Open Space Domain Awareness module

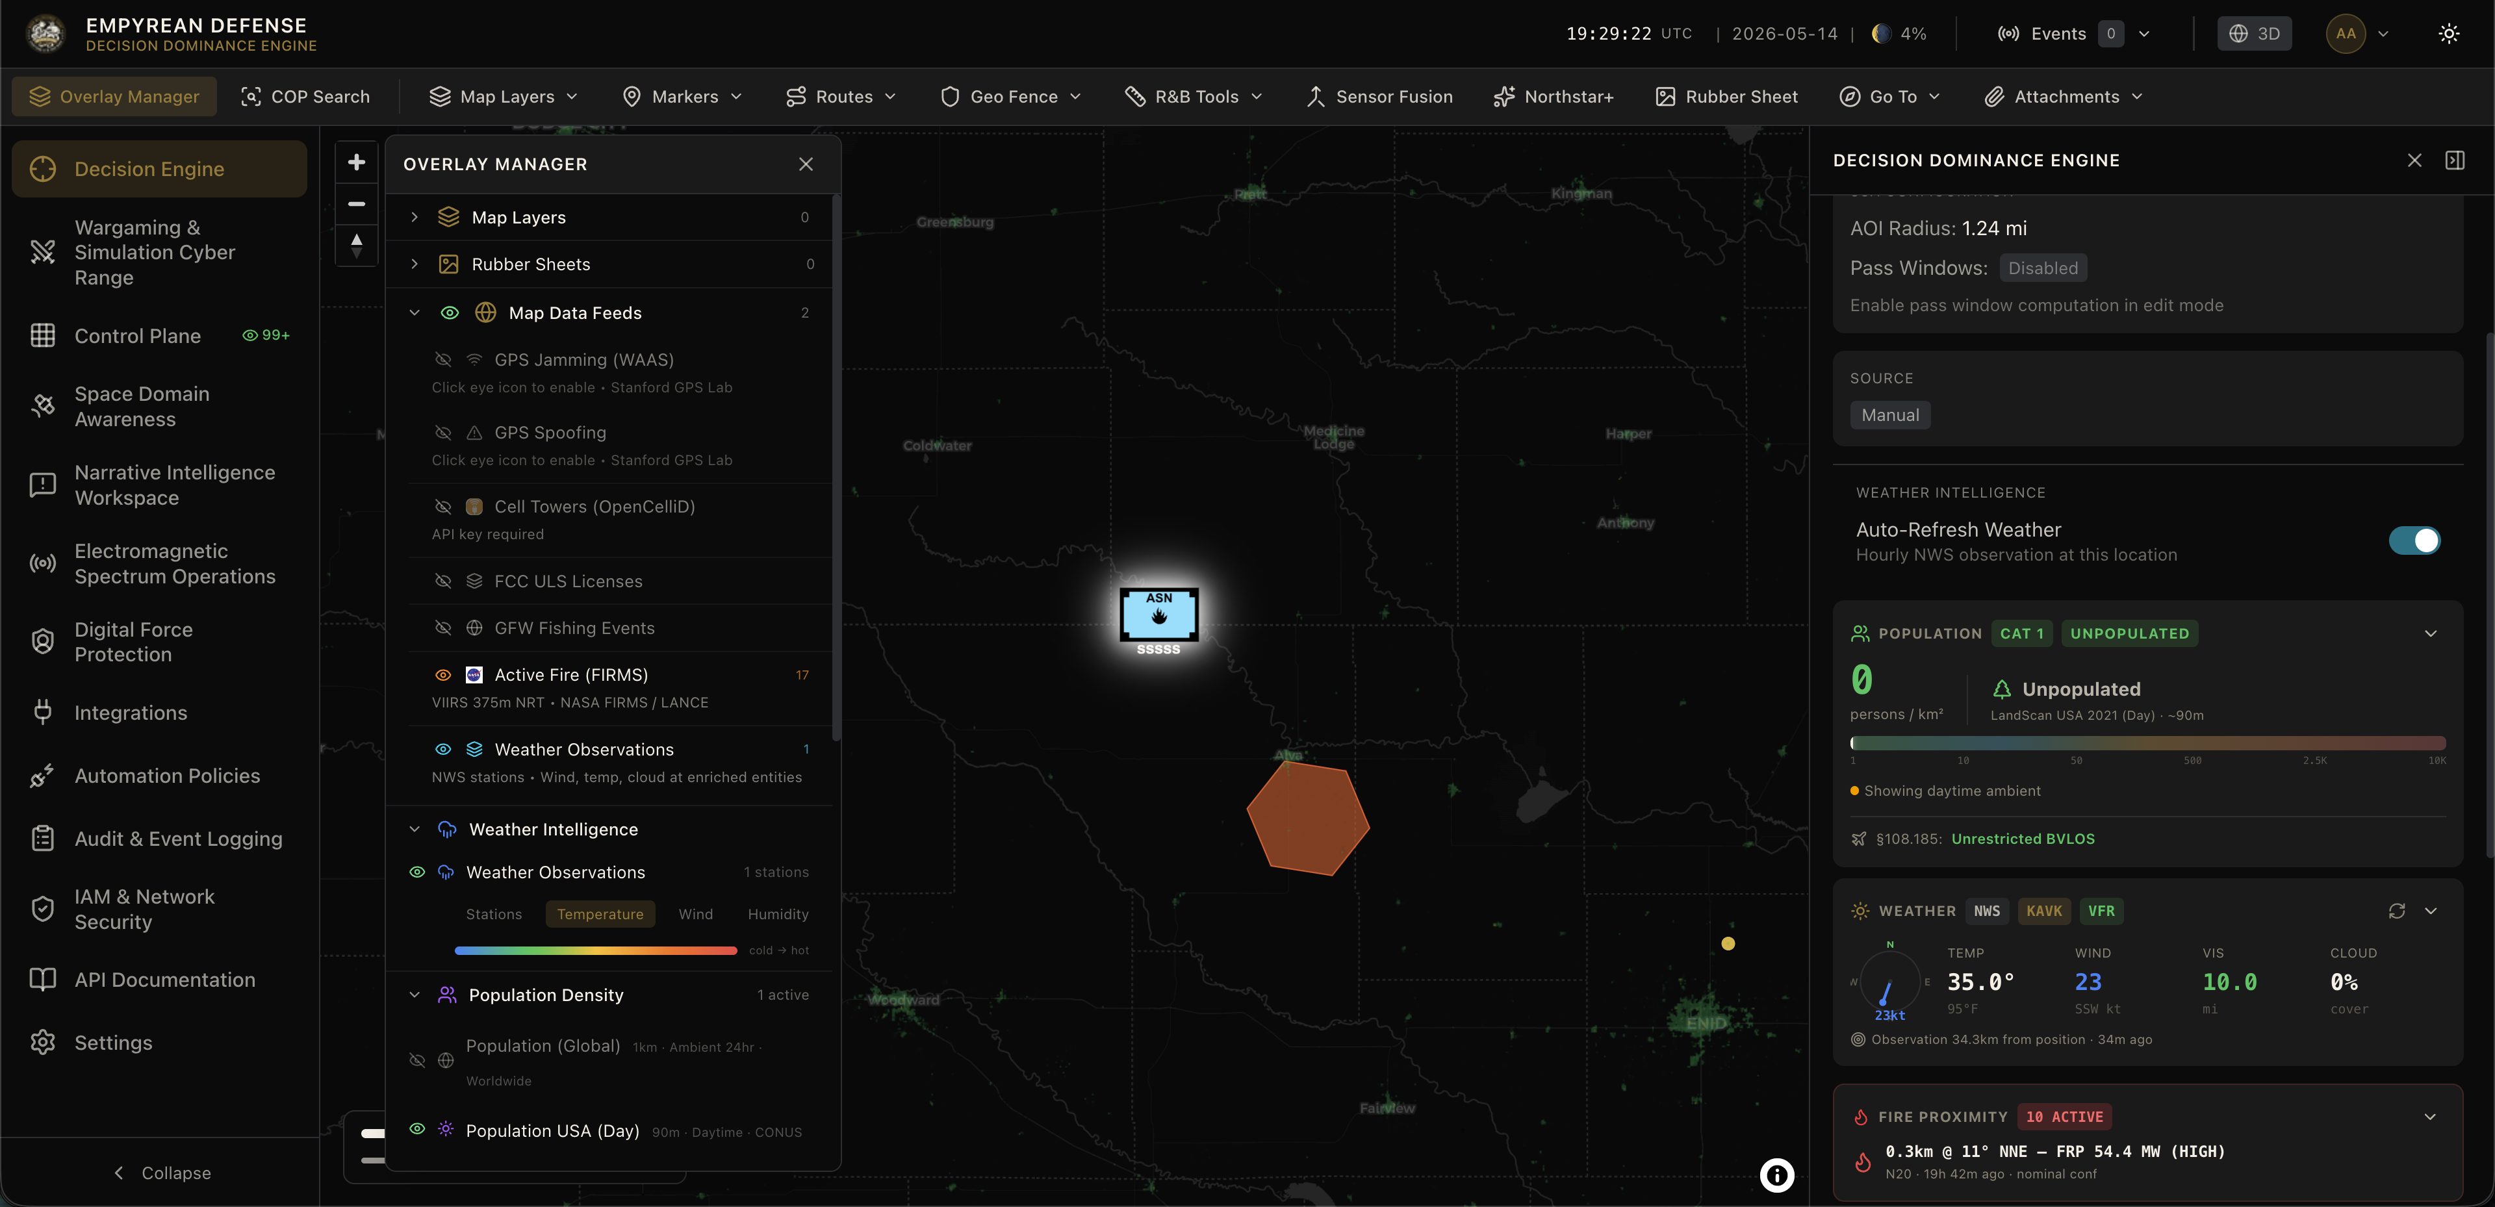[160, 407]
